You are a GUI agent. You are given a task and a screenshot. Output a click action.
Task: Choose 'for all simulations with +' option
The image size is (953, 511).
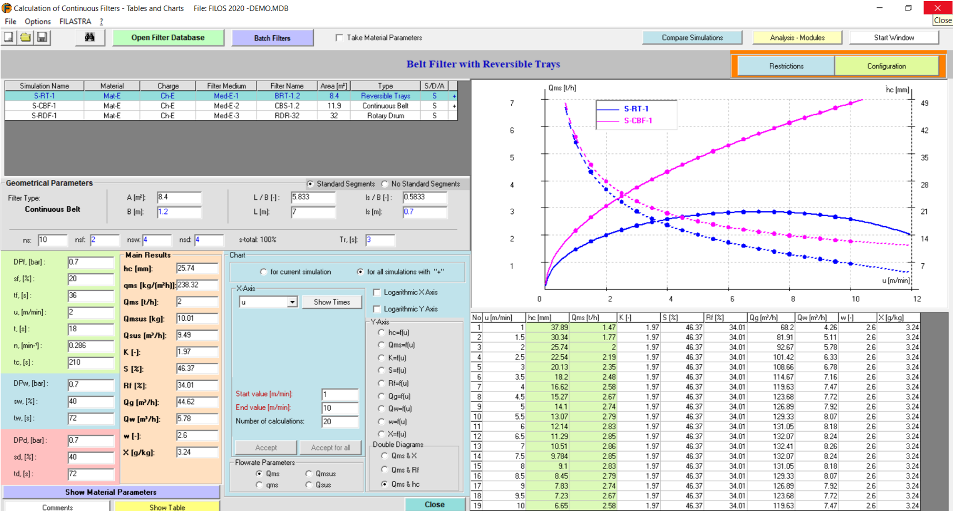pos(360,272)
